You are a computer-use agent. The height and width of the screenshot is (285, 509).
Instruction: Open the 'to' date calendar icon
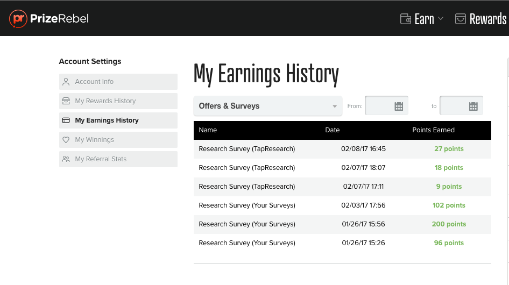(473, 106)
